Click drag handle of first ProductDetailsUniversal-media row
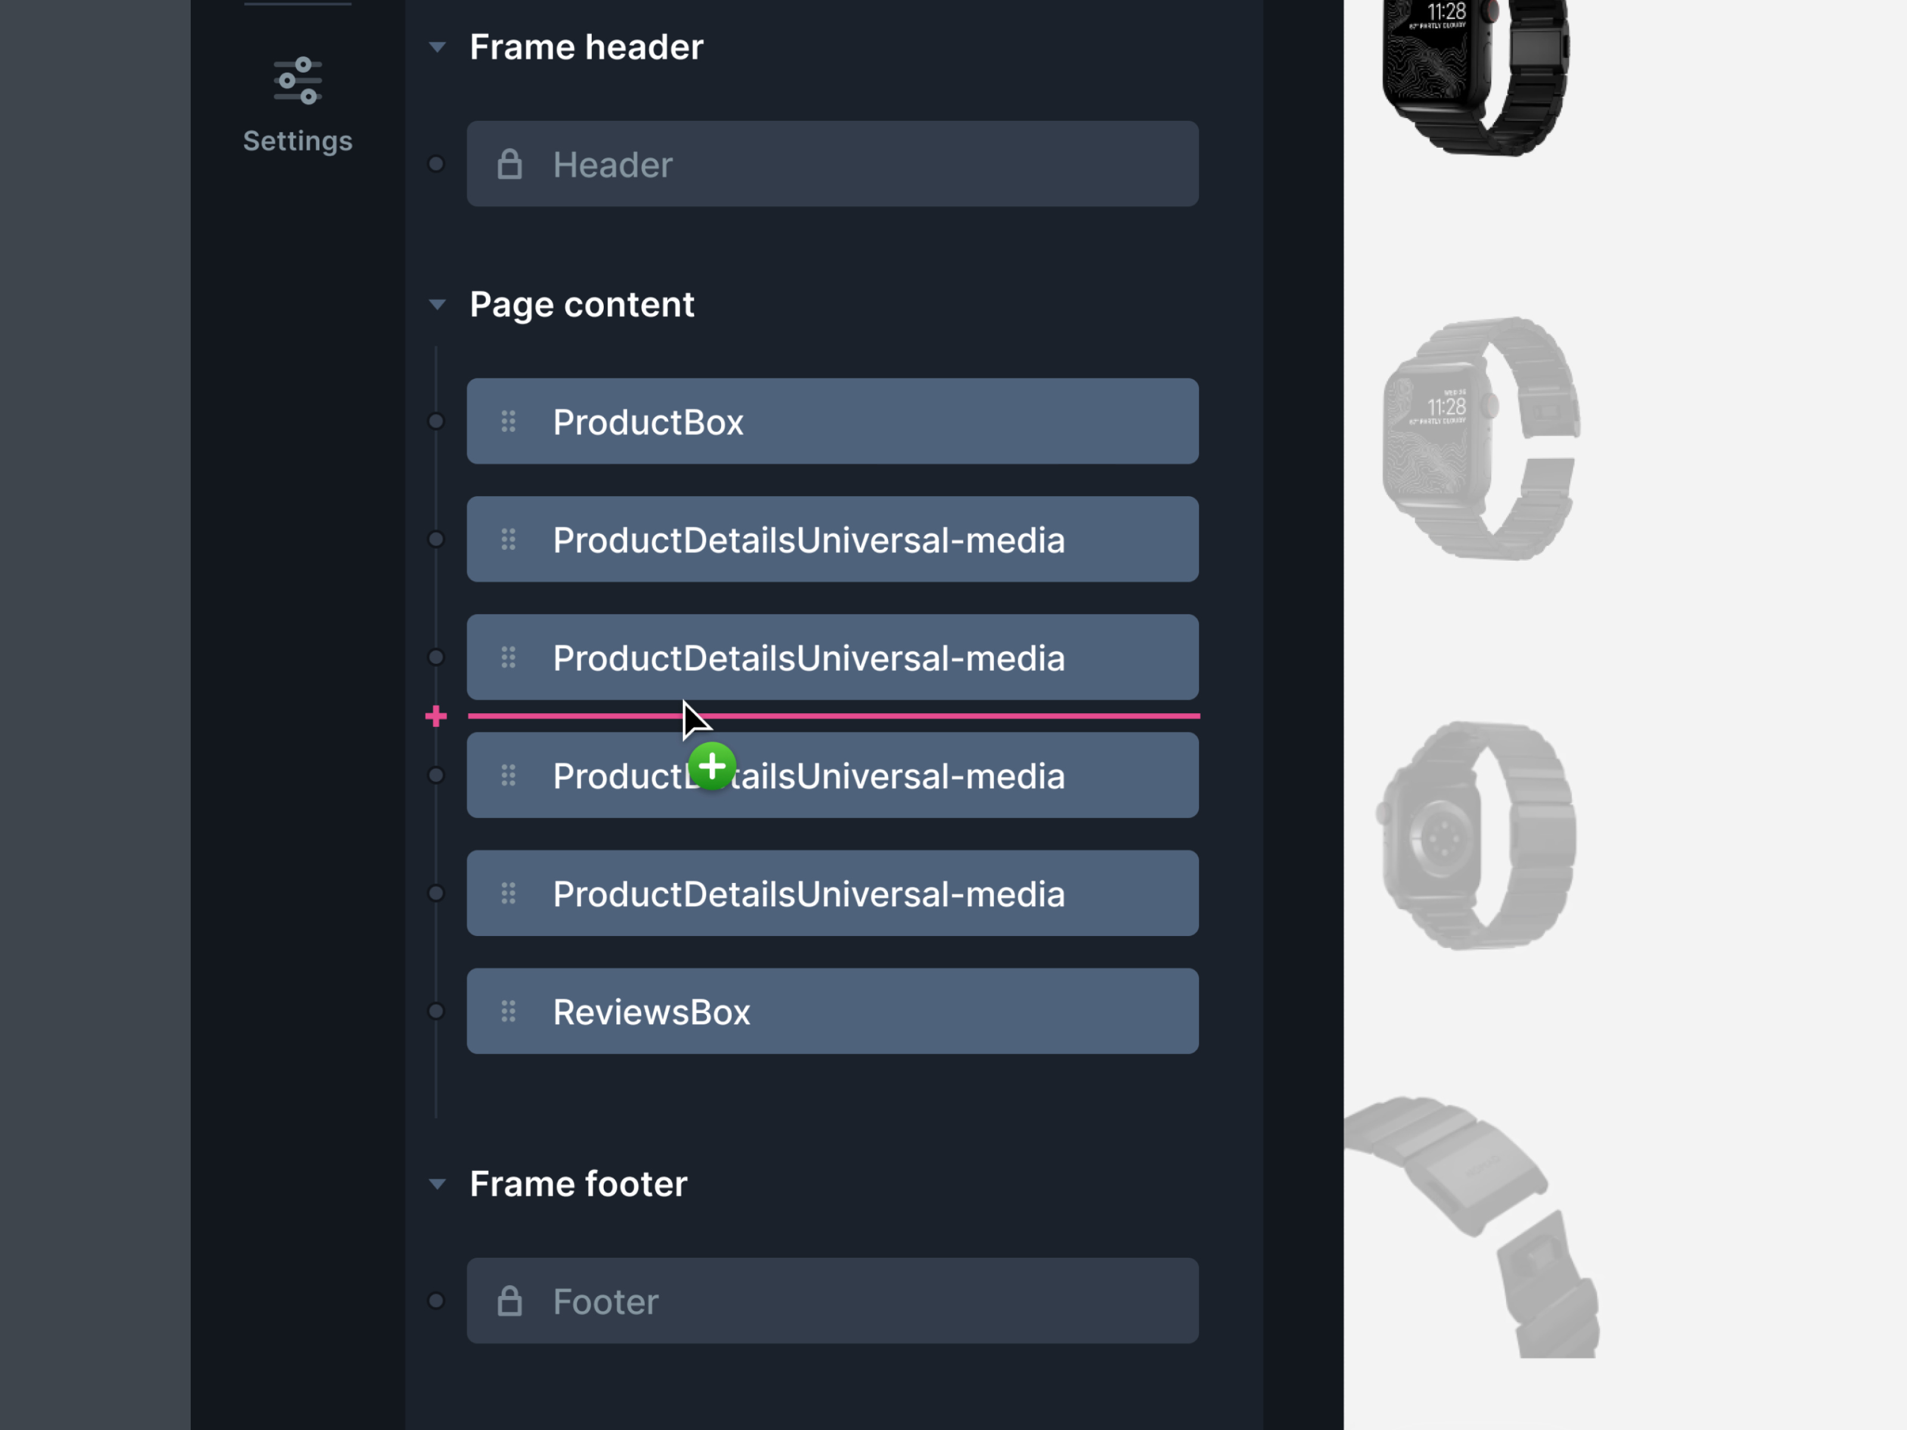Image resolution: width=1907 pixels, height=1430 pixels. (x=509, y=540)
